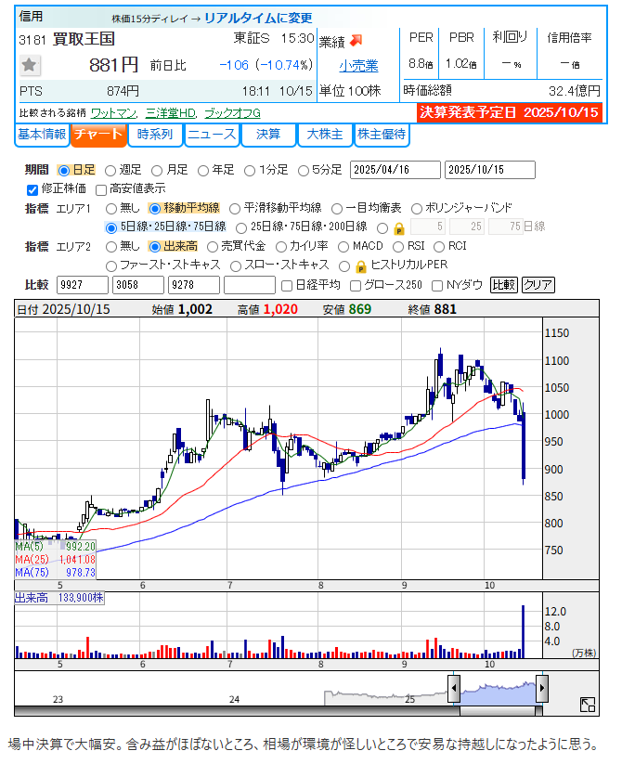Image resolution: width=622 pixels, height=764 pixels.
Task: Select the 月足 period radio button
Action: point(157,171)
